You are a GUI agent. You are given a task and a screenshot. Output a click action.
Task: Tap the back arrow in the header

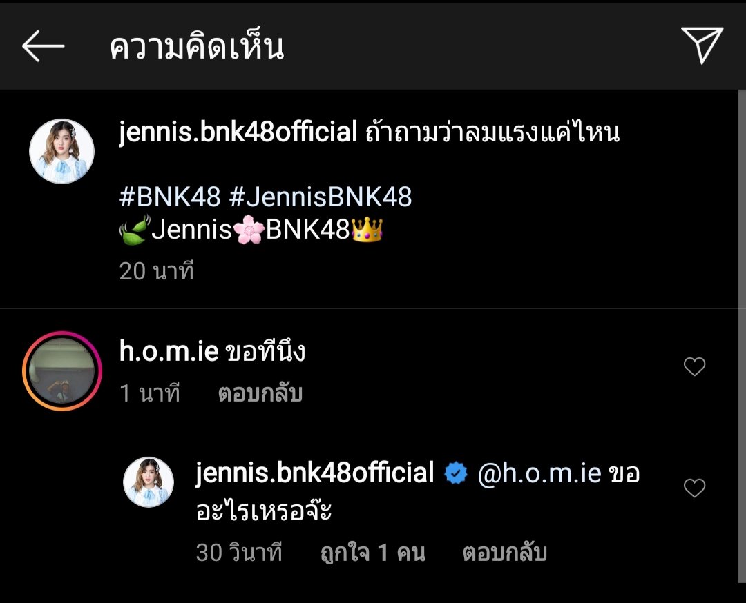[x=43, y=46]
